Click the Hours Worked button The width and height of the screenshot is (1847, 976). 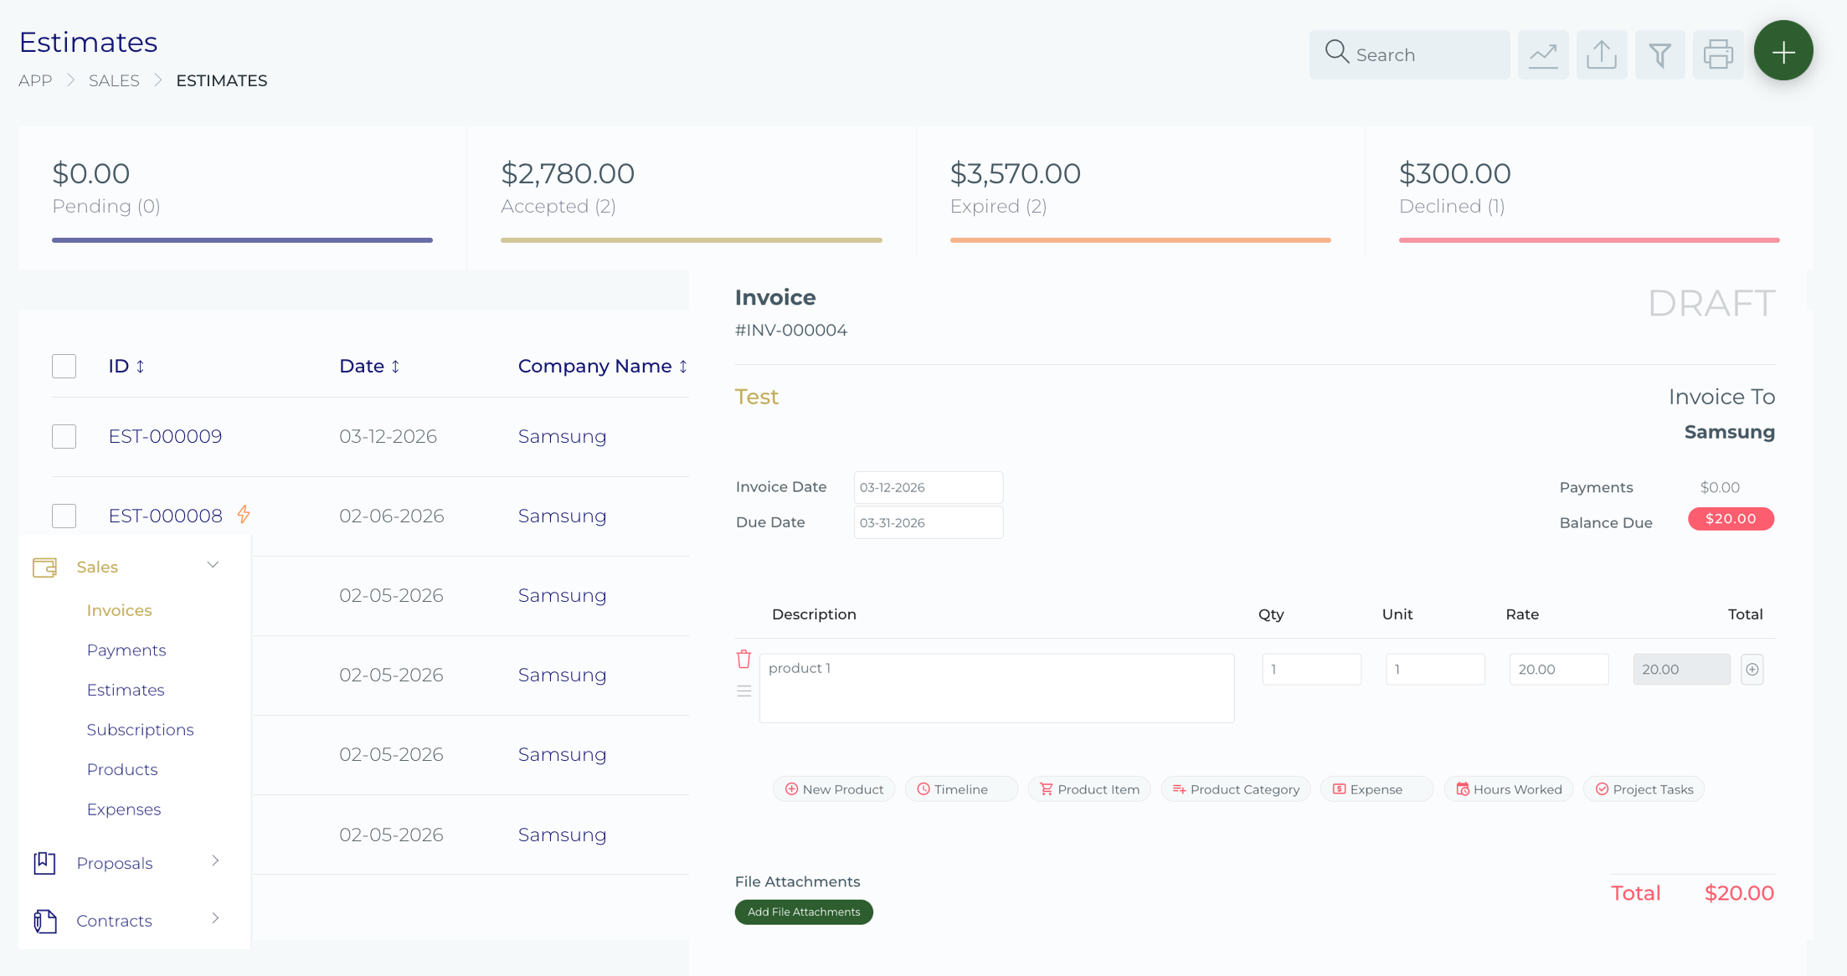click(x=1509, y=789)
